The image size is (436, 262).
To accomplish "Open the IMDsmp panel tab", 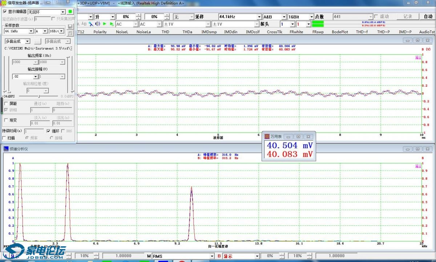I will pyautogui.click(x=209, y=32).
